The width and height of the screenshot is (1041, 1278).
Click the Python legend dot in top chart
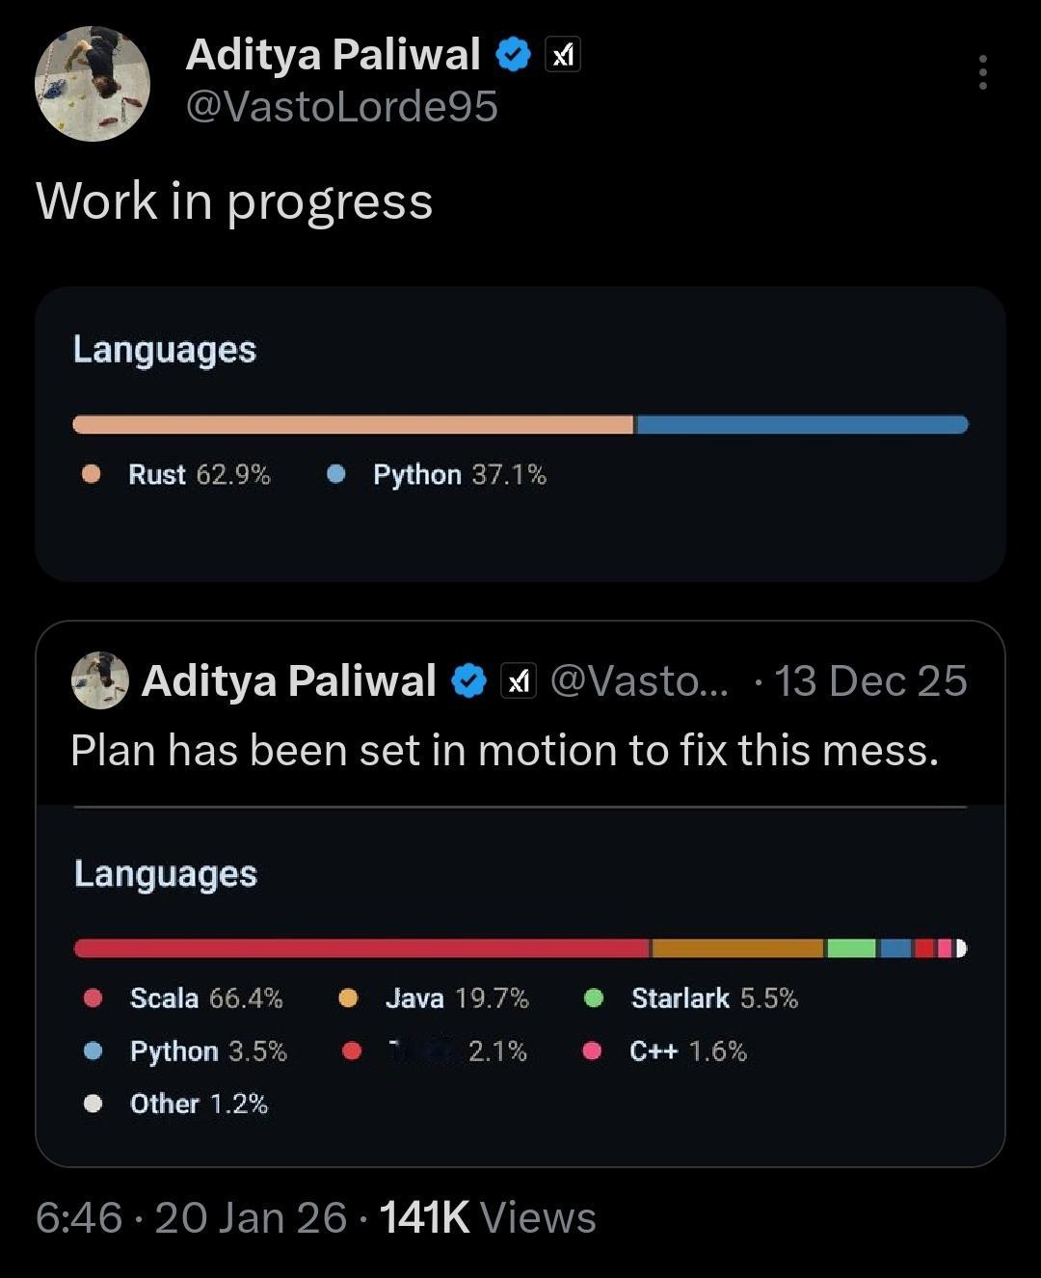tap(335, 474)
